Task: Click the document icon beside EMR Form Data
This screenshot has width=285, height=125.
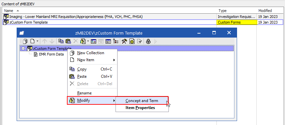Action: 36,54
